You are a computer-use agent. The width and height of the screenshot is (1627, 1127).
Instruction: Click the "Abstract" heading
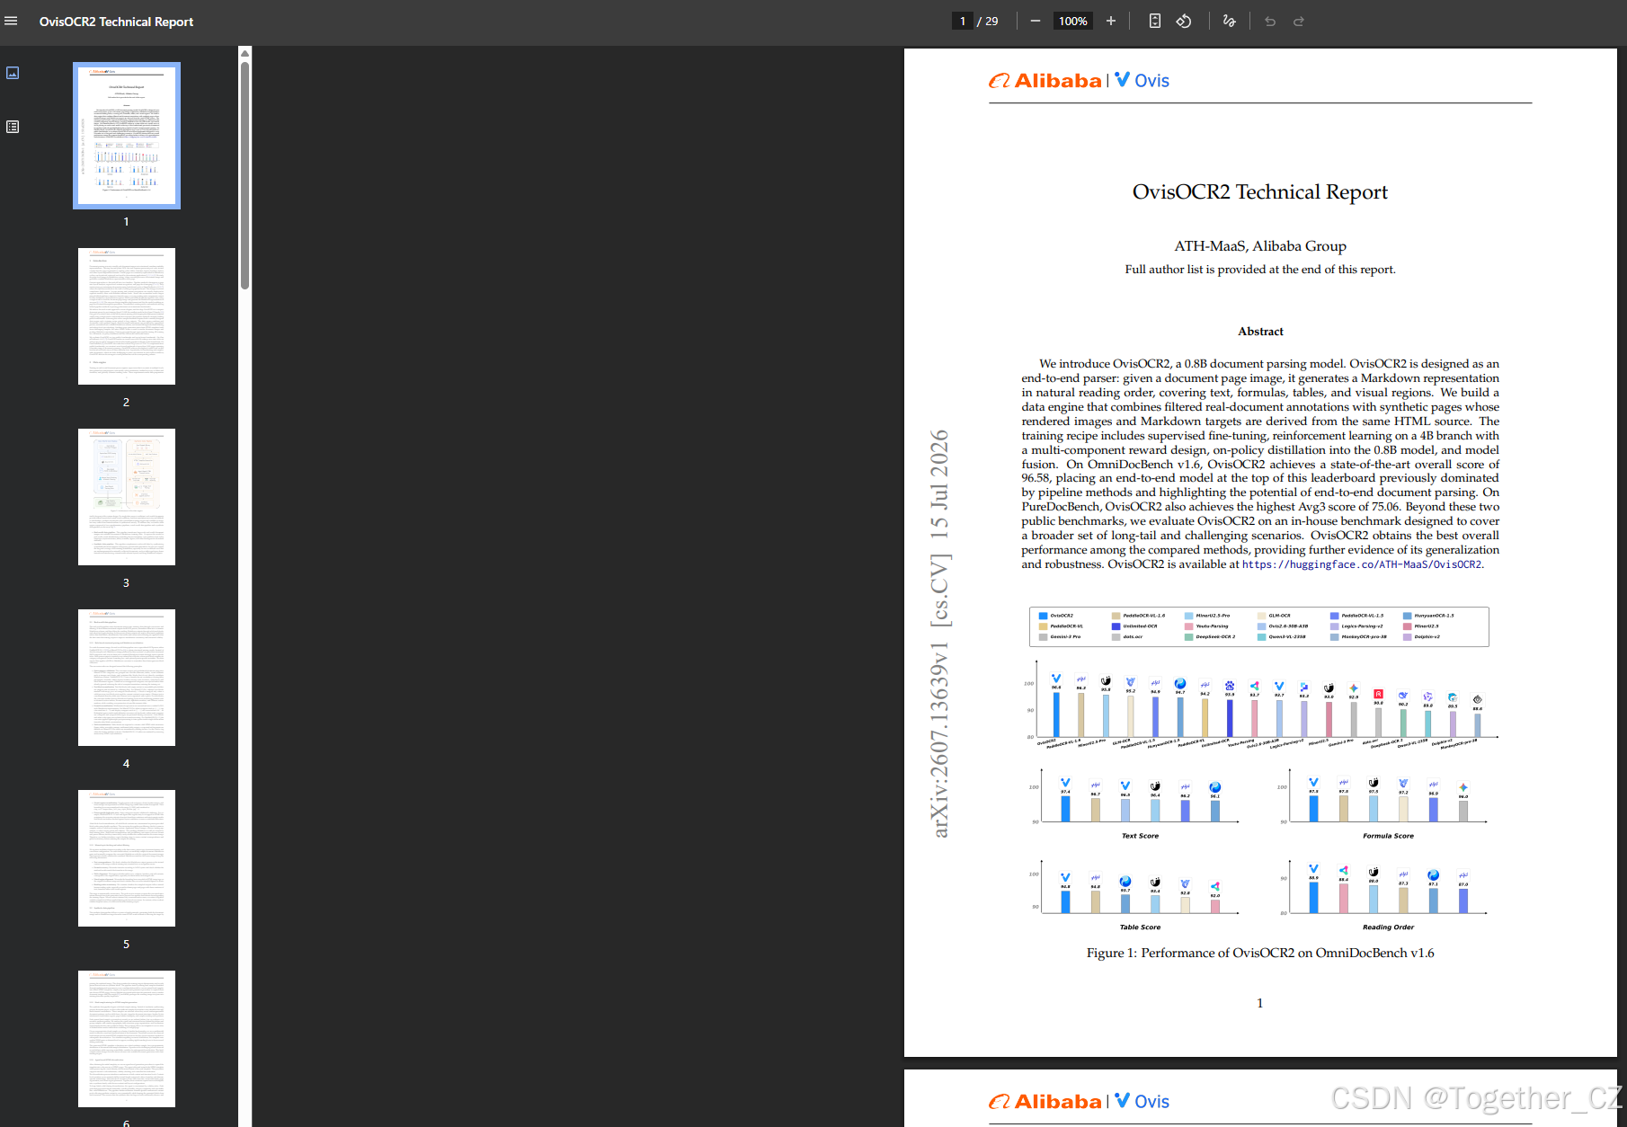tap(1260, 332)
